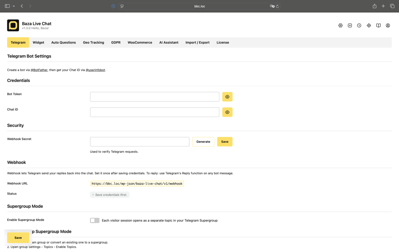This screenshot has width=399, height=249.
Task: Open the License tab
Action: coord(222,42)
